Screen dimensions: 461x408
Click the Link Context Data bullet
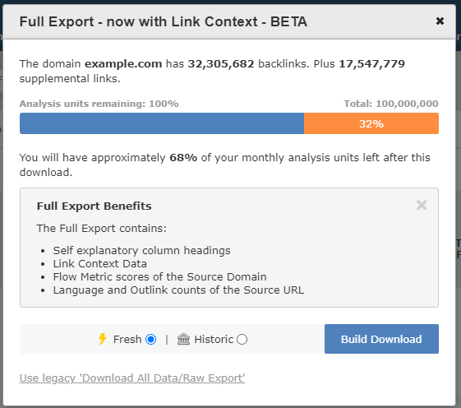tap(99, 264)
